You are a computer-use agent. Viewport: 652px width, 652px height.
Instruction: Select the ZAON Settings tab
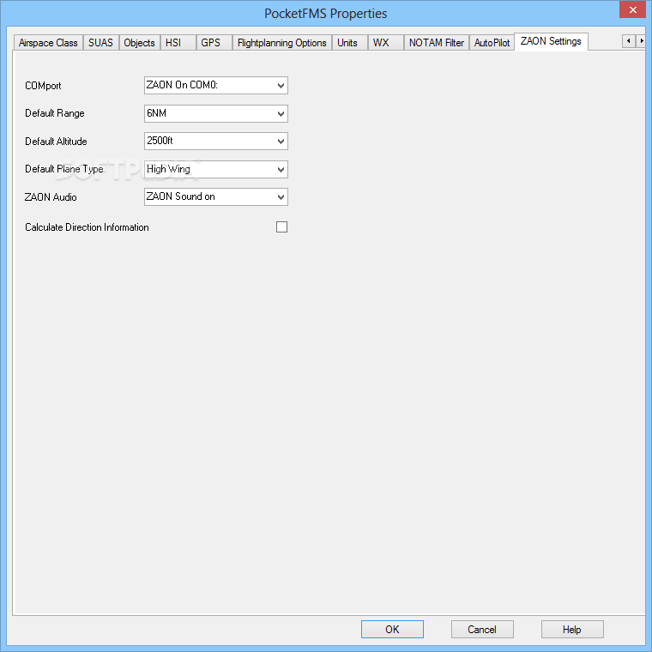551,41
